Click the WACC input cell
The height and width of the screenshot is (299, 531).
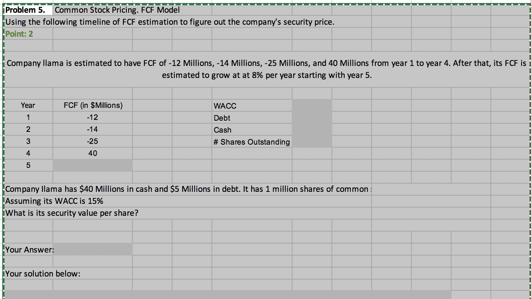pyautogui.click(x=312, y=106)
